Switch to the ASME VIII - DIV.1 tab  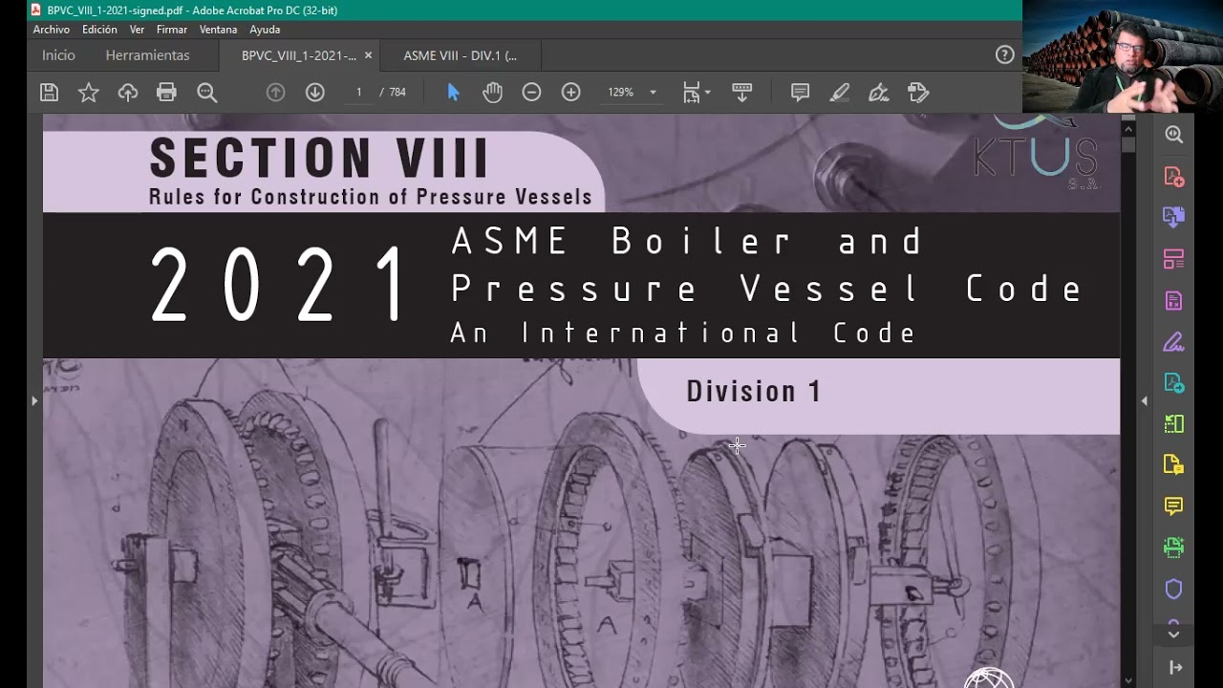pos(461,55)
